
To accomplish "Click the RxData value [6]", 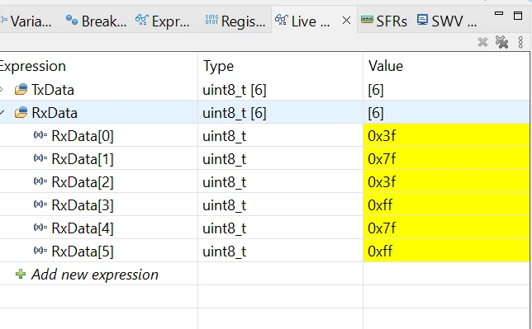I will coord(376,113).
